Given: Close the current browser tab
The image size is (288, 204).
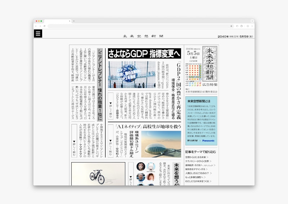Looking at the screenshot, I should (x=69, y=21).
